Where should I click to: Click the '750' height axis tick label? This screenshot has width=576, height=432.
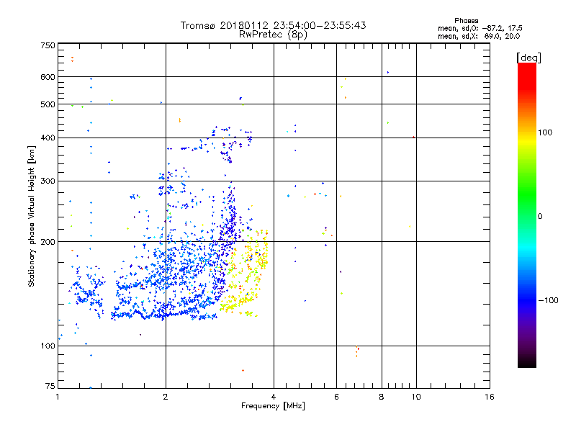click(48, 45)
